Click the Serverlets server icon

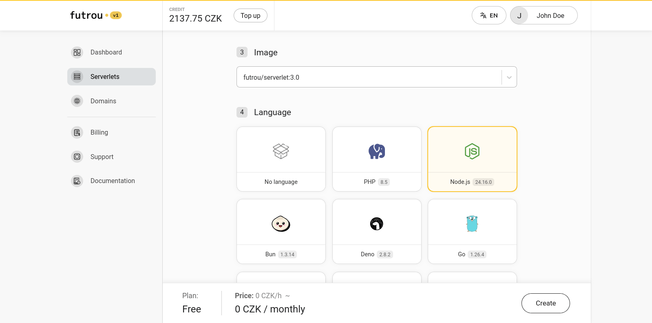click(77, 76)
